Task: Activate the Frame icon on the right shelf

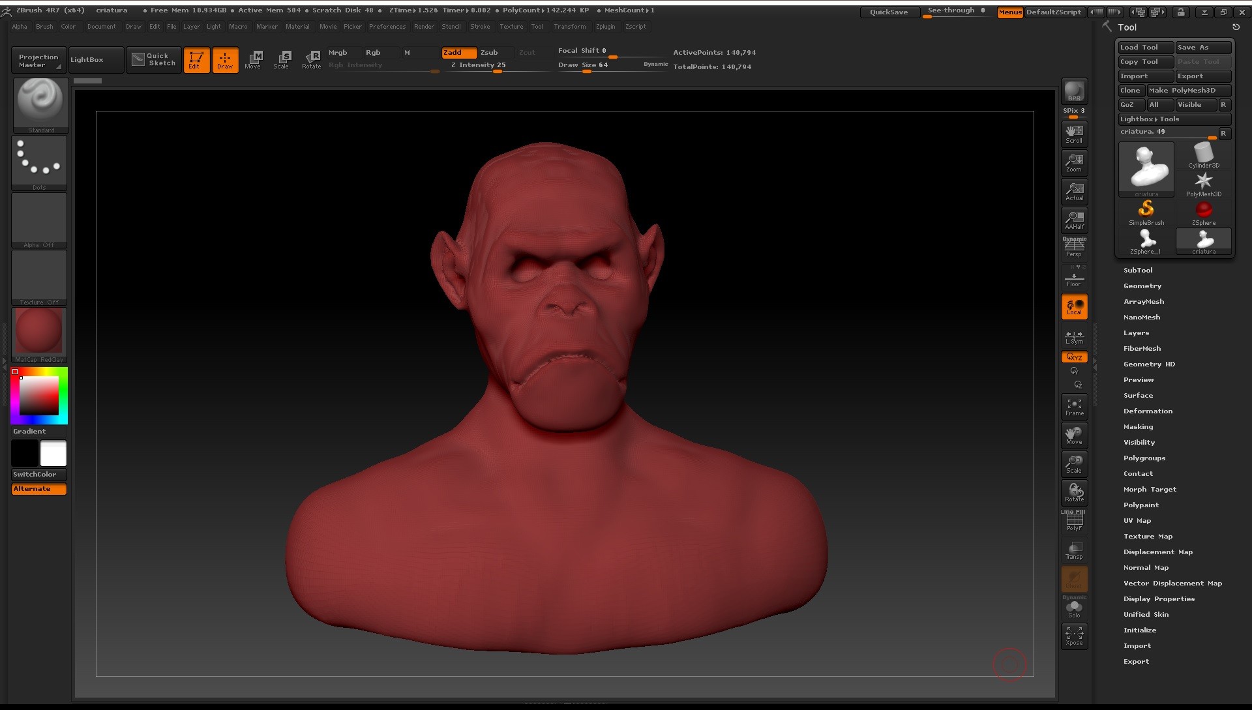Action: coord(1073,406)
